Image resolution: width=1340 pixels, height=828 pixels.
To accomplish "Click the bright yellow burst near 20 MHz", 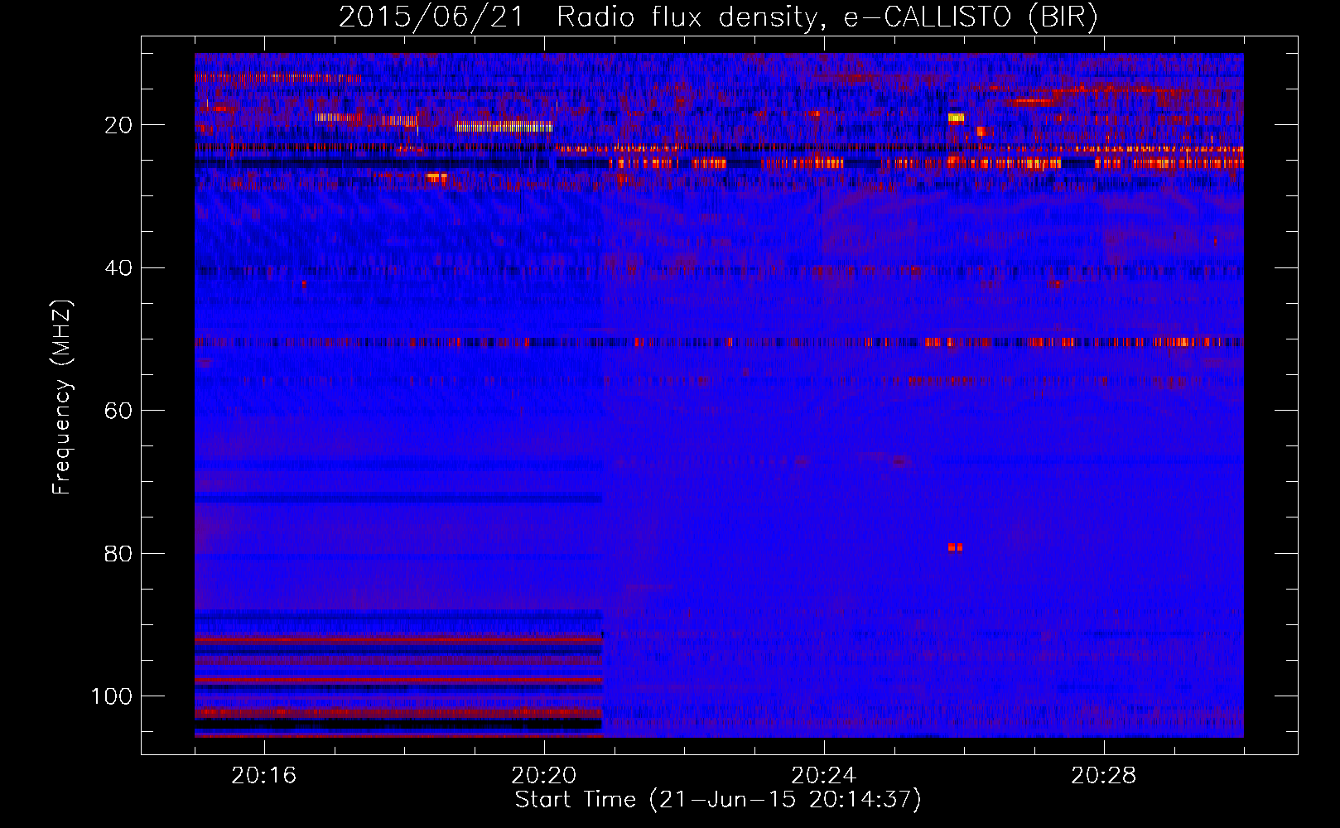I will click(957, 118).
